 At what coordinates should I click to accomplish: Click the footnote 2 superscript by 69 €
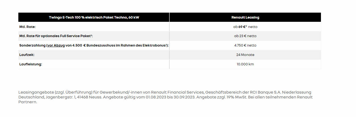pyautogui.click(x=246, y=26)
